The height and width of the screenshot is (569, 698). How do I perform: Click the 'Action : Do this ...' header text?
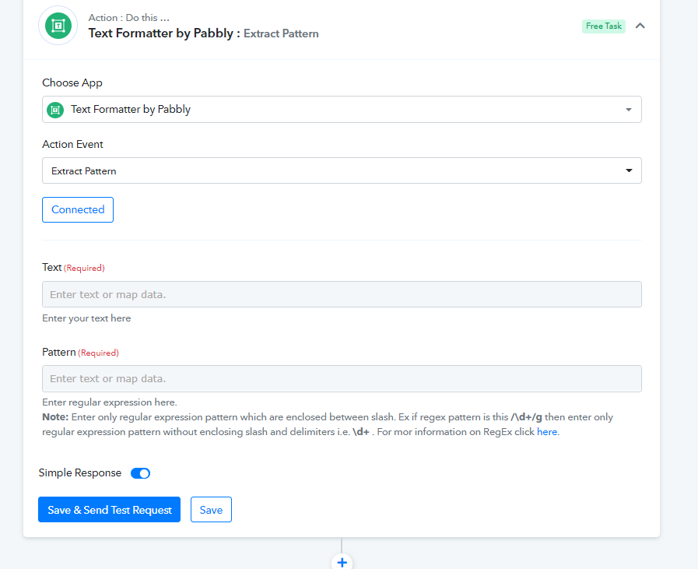(129, 18)
